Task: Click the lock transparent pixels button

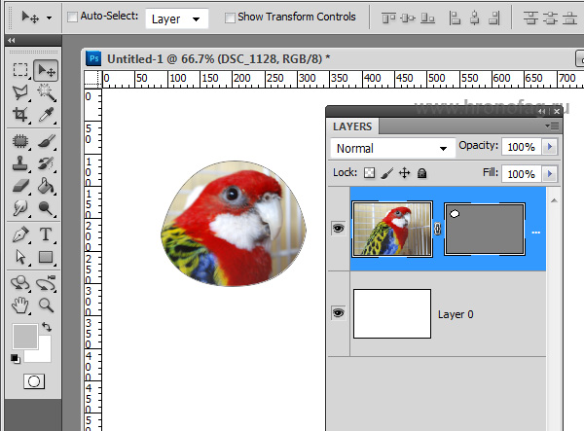Action: coord(369,173)
